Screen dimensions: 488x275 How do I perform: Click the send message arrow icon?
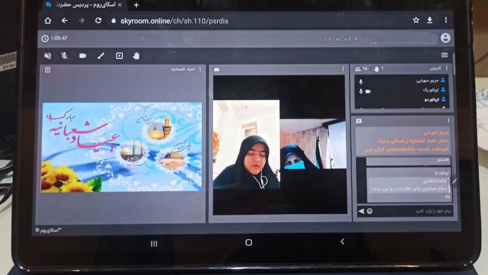(361, 211)
